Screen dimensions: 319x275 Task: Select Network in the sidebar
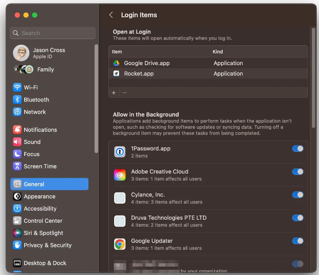(x=50, y=112)
